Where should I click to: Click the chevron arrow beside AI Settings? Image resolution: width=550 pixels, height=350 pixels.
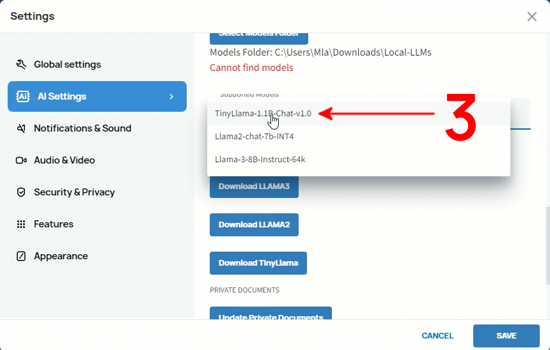(171, 96)
